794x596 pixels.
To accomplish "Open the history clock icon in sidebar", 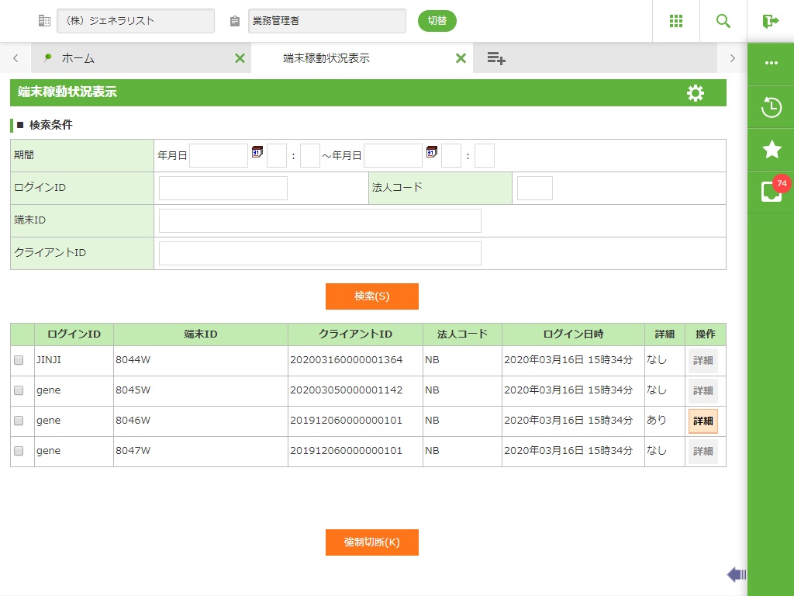I will (771, 107).
